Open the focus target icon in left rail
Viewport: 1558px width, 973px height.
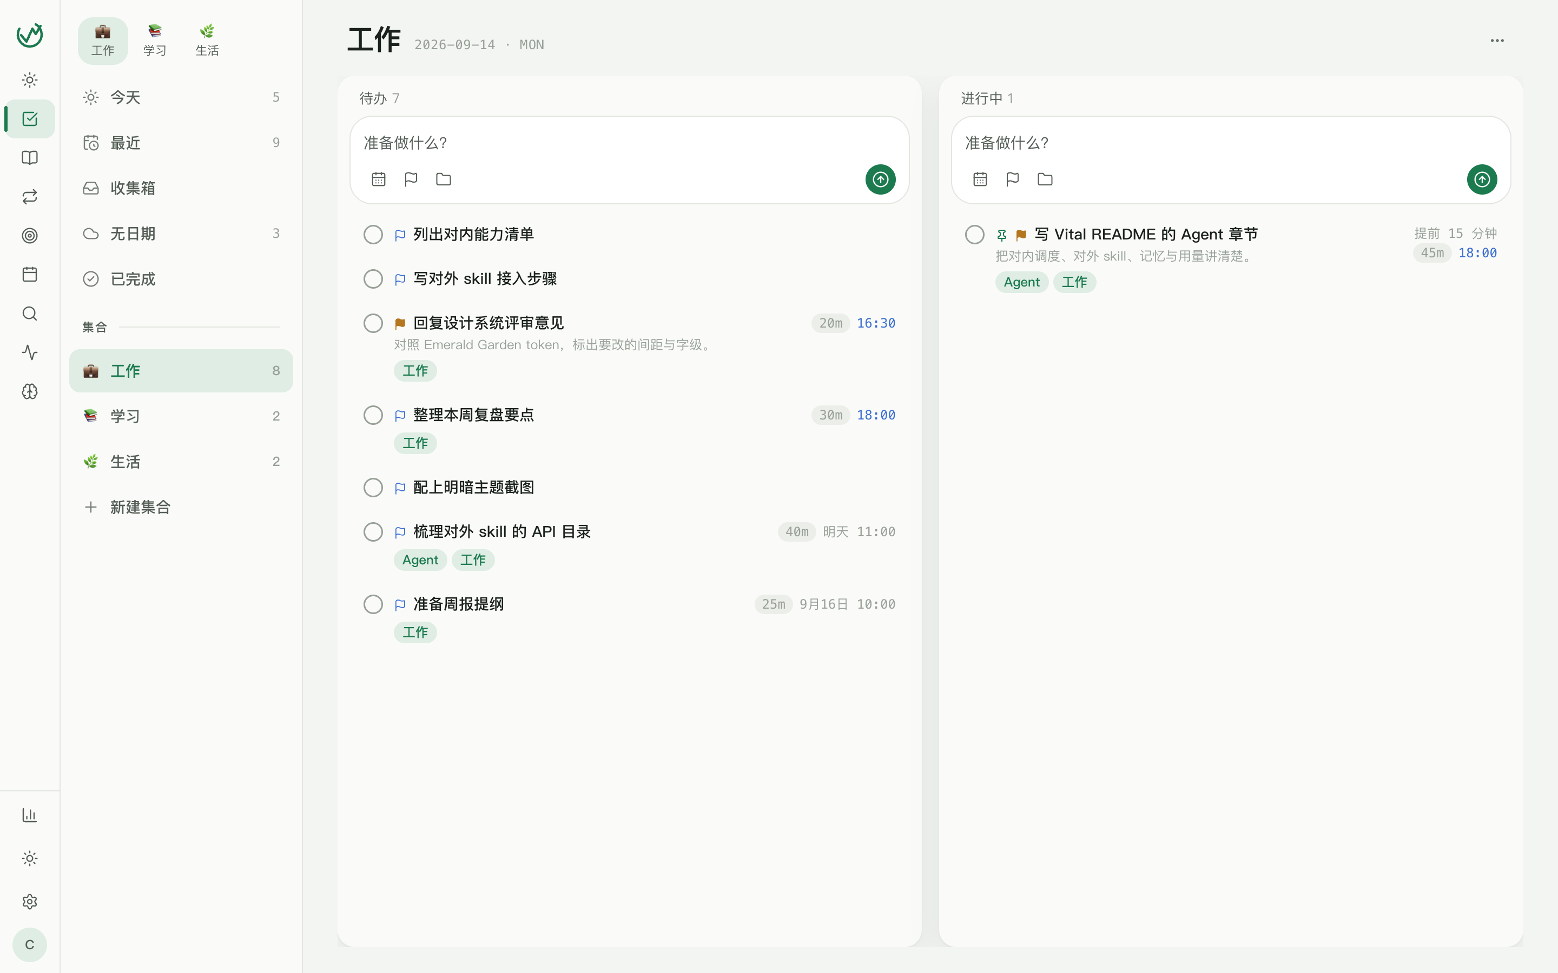tap(30, 236)
